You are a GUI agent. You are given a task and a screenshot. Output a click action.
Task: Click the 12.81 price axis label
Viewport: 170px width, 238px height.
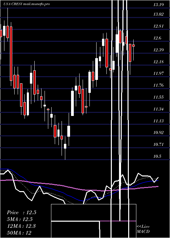(158, 26)
